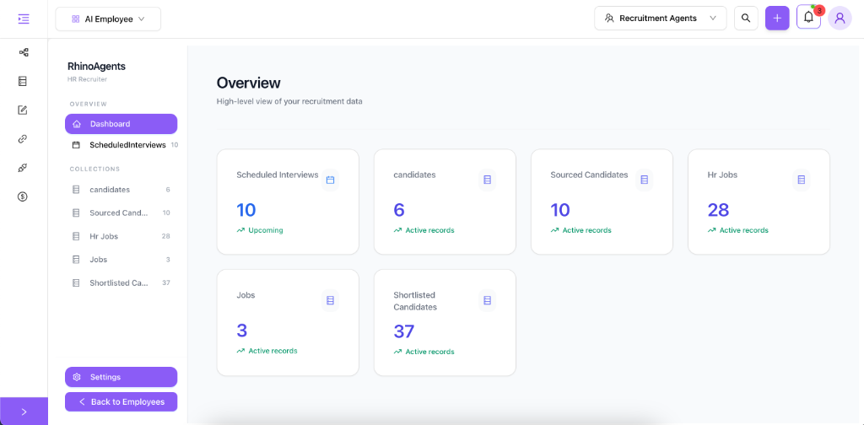Click table icon on Hr Jobs card
Image resolution: width=864 pixels, height=425 pixels.
(802, 180)
